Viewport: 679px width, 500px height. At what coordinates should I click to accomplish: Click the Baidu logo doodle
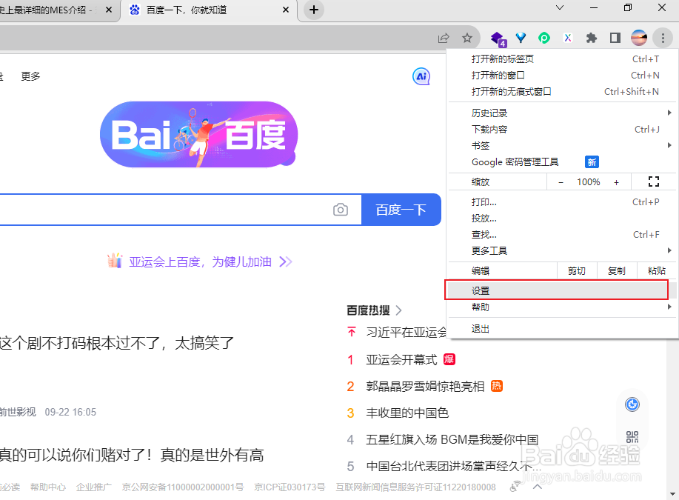point(198,134)
